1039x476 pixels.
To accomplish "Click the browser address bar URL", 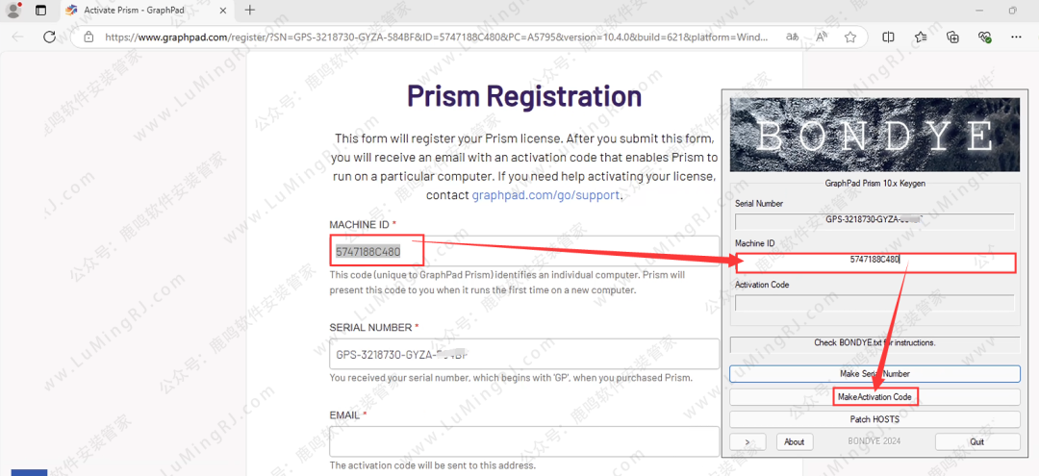I will tap(433, 38).
